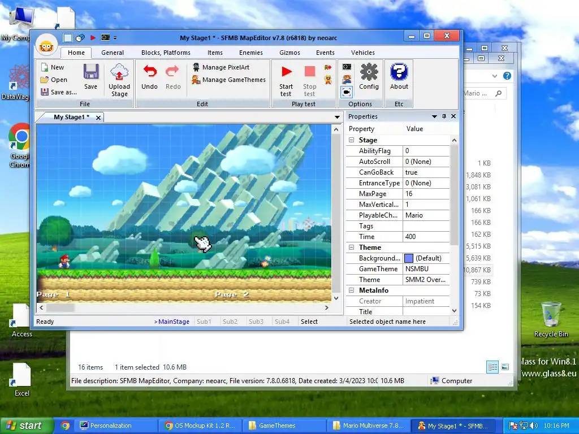Collapse the Stage property group

pyautogui.click(x=351, y=140)
